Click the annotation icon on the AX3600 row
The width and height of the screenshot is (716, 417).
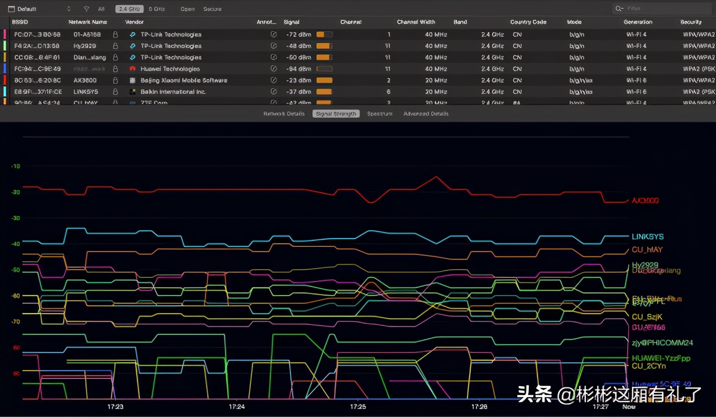[x=274, y=80]
